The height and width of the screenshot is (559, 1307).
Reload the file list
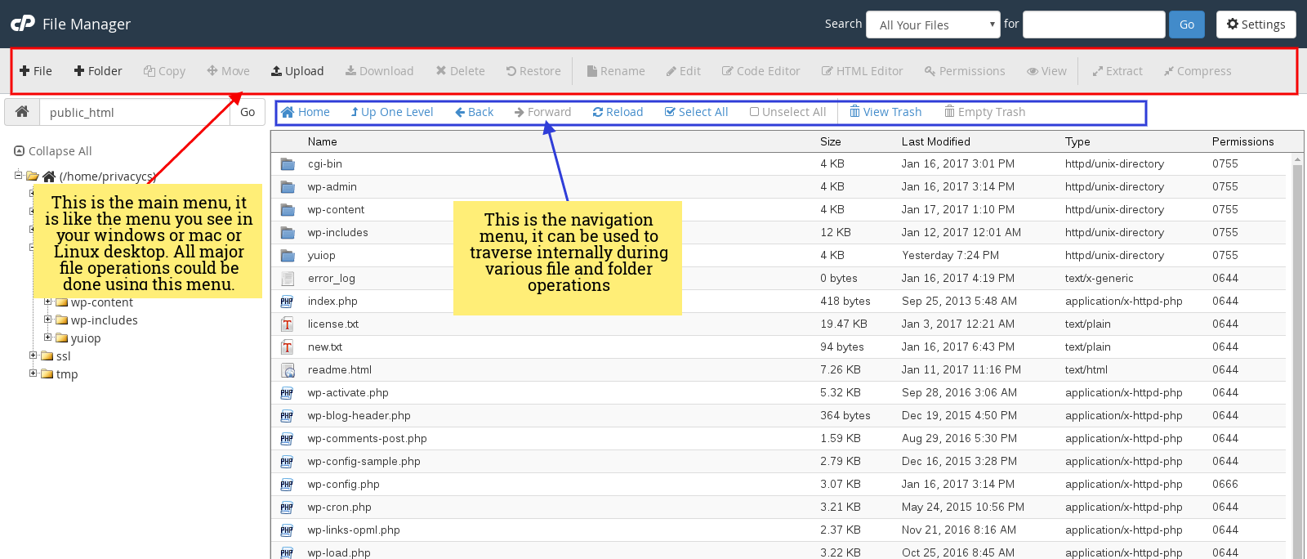pos(618,112)
